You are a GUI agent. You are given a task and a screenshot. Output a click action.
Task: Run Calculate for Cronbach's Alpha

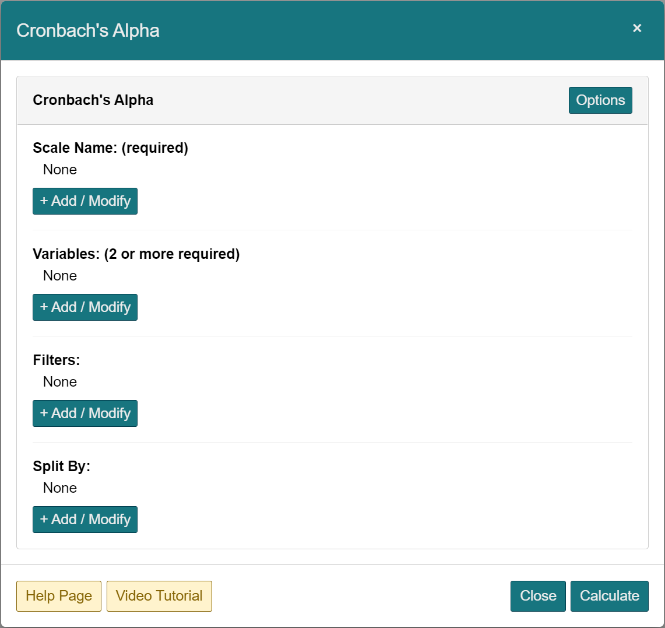pyautogui.click(x=609, y=596)
